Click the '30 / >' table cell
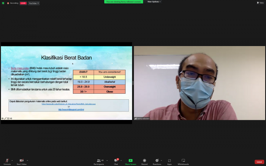 pos(83,92)
